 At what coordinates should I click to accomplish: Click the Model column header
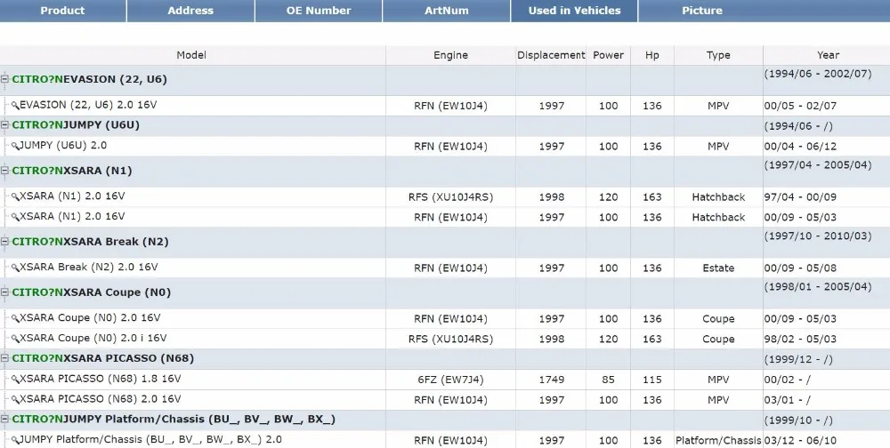tap(191, 55)
